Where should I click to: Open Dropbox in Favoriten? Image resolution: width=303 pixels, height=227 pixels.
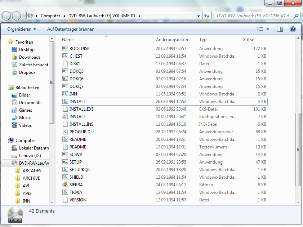coord(27,72)
